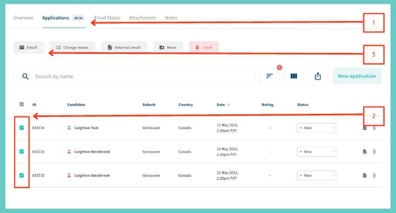
Task: Open the attachment paperclip for application 655725
Action: [x=374, y=152]
